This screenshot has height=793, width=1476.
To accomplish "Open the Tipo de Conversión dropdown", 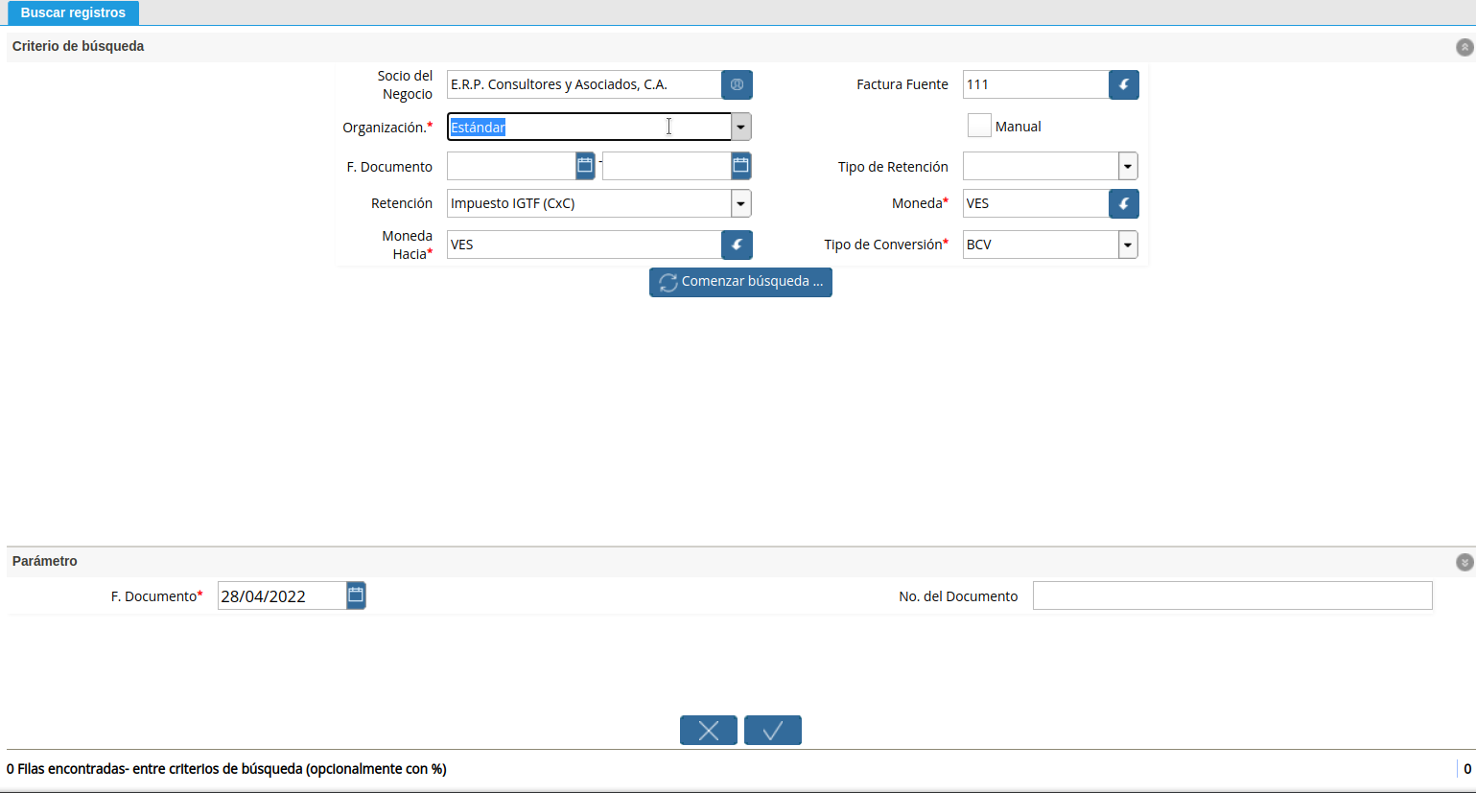I will click(x=1128, y=245).
